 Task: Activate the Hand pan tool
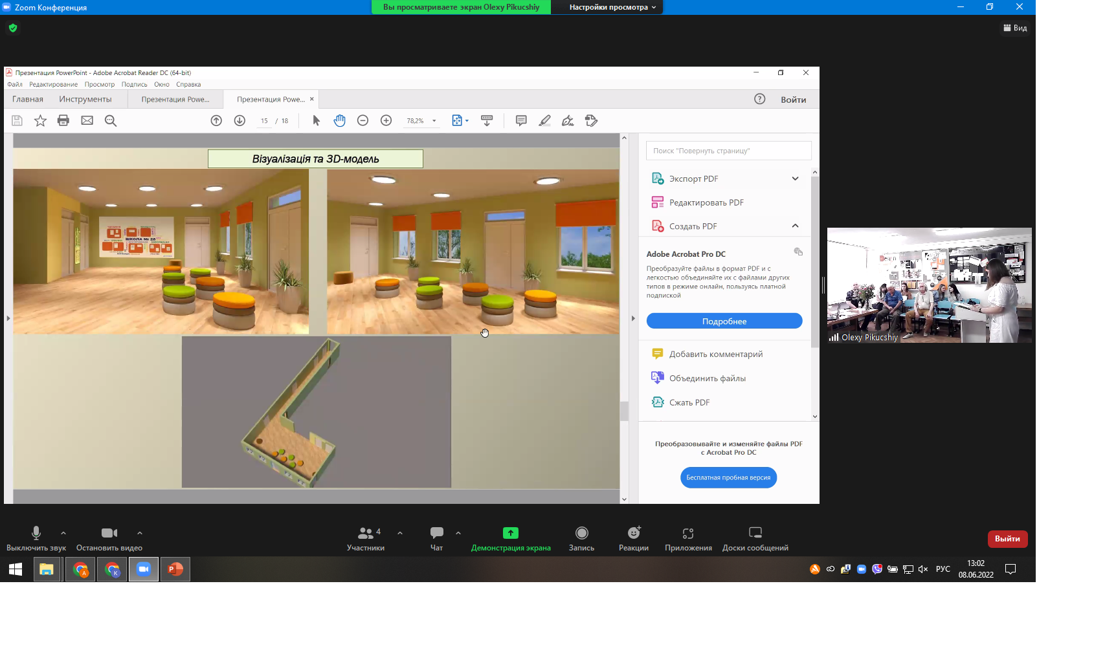[x=339, y=120]
